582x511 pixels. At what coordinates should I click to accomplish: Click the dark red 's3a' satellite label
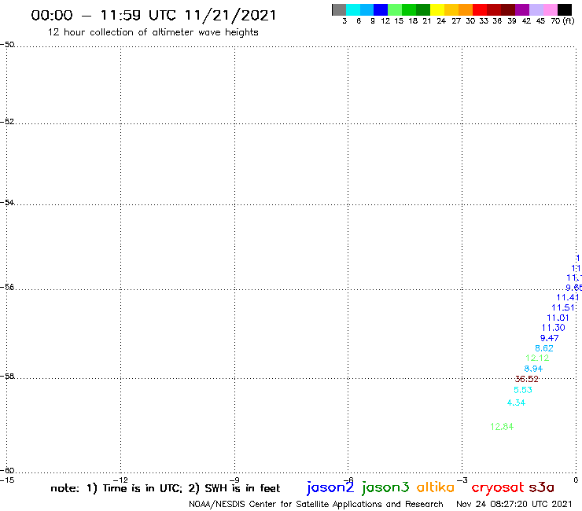click(541, 487)
